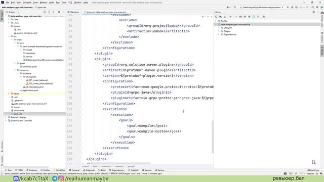324x182 pixels.
Task: Click Generate Sources and Update Folders icon in Maven
Action: 221,17
